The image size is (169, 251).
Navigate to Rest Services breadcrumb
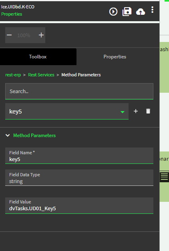tap(41, 75)
